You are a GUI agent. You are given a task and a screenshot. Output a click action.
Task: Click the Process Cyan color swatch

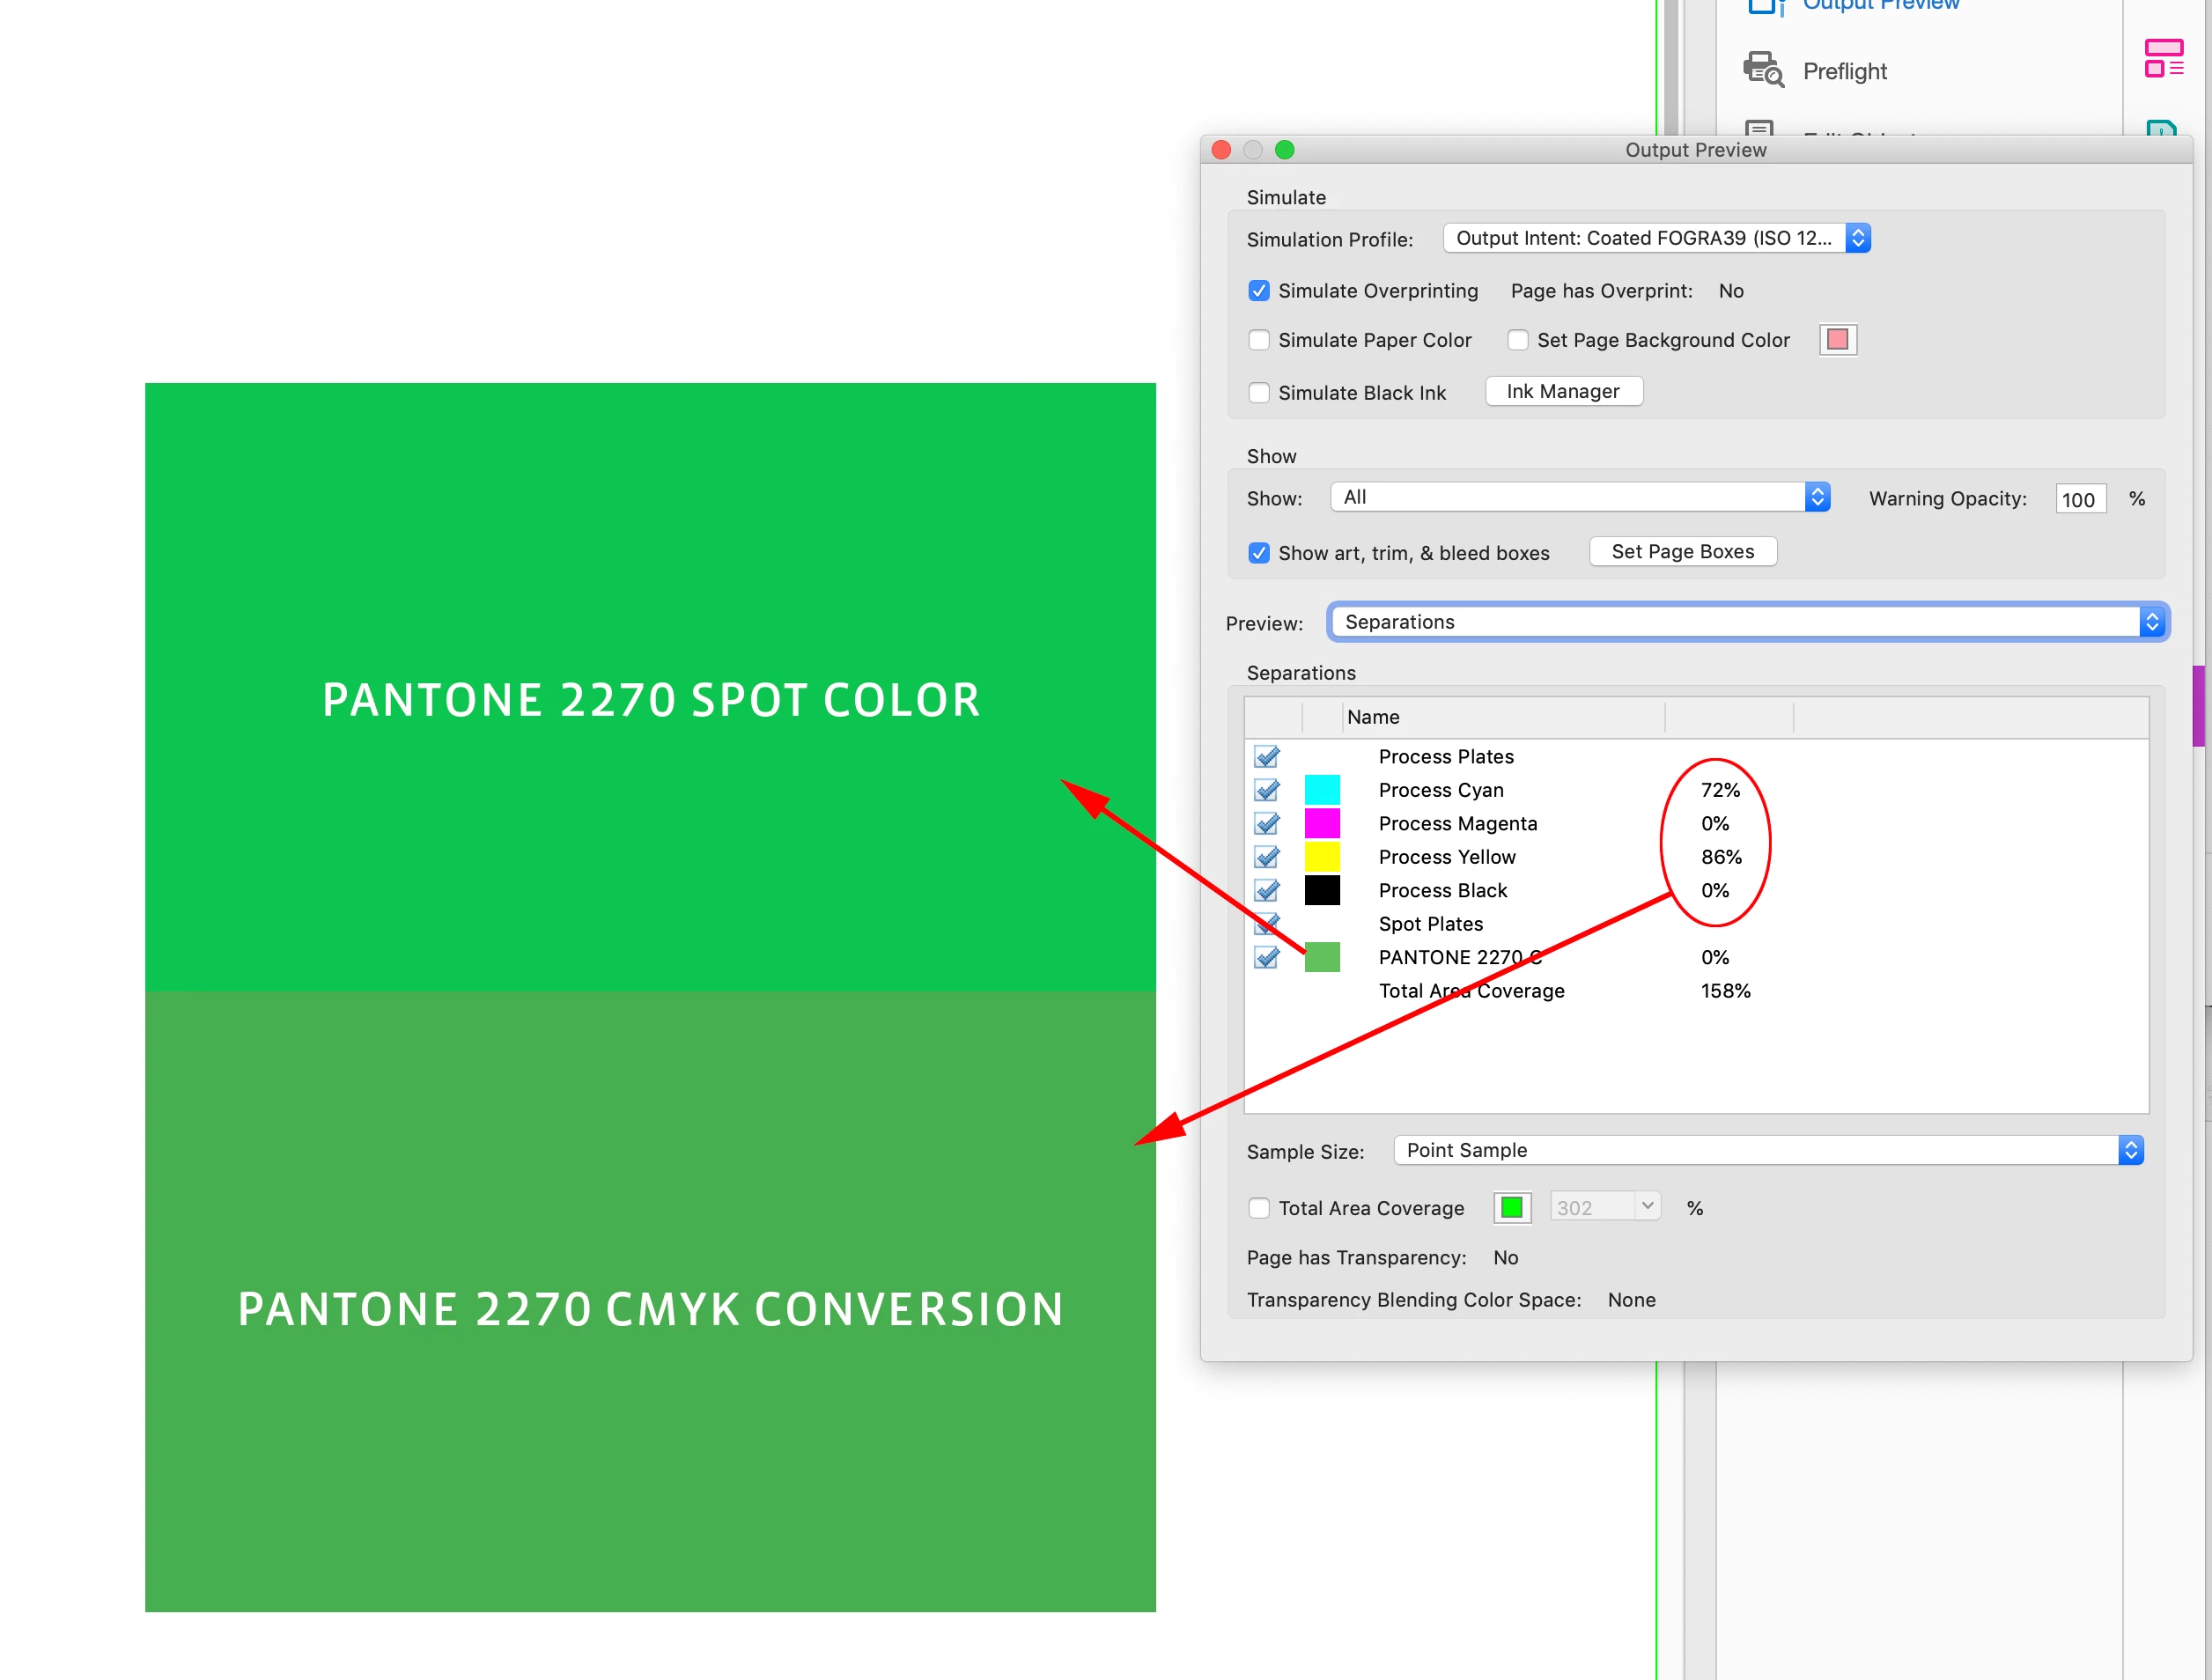(1321, 790)
